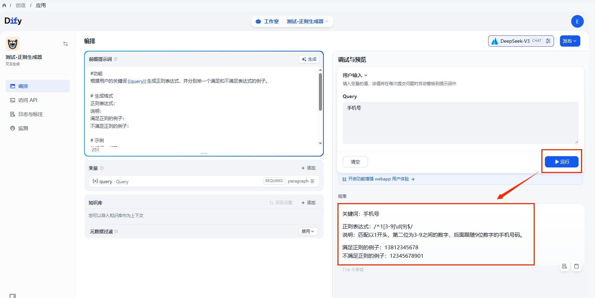Click the 正则表达式 result line

[x=377, y=227]
